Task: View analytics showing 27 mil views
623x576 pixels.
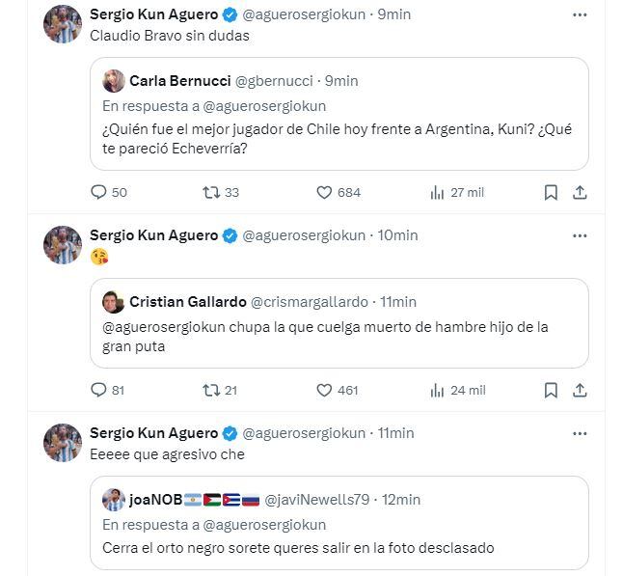Action: [437, 192]
